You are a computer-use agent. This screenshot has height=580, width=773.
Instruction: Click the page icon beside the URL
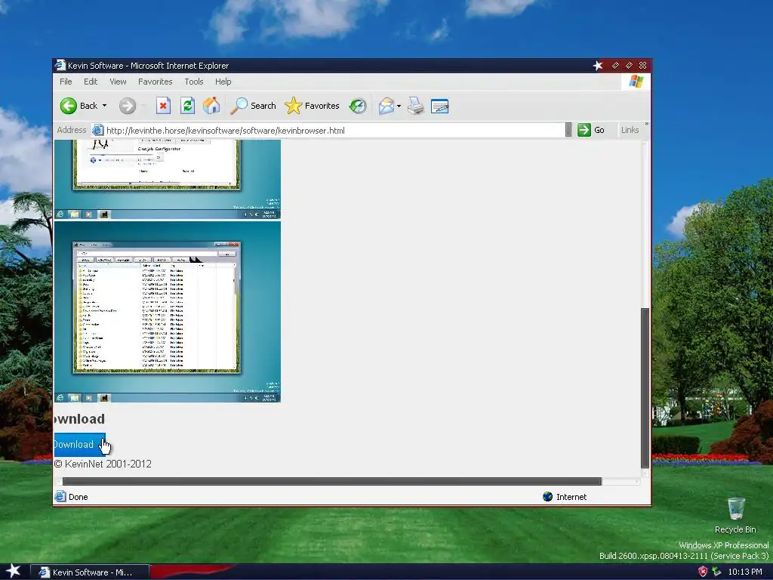97,130
